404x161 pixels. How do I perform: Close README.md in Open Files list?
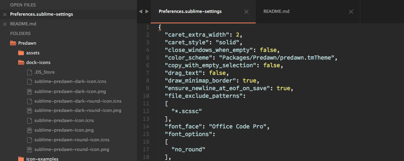(4, 24)
